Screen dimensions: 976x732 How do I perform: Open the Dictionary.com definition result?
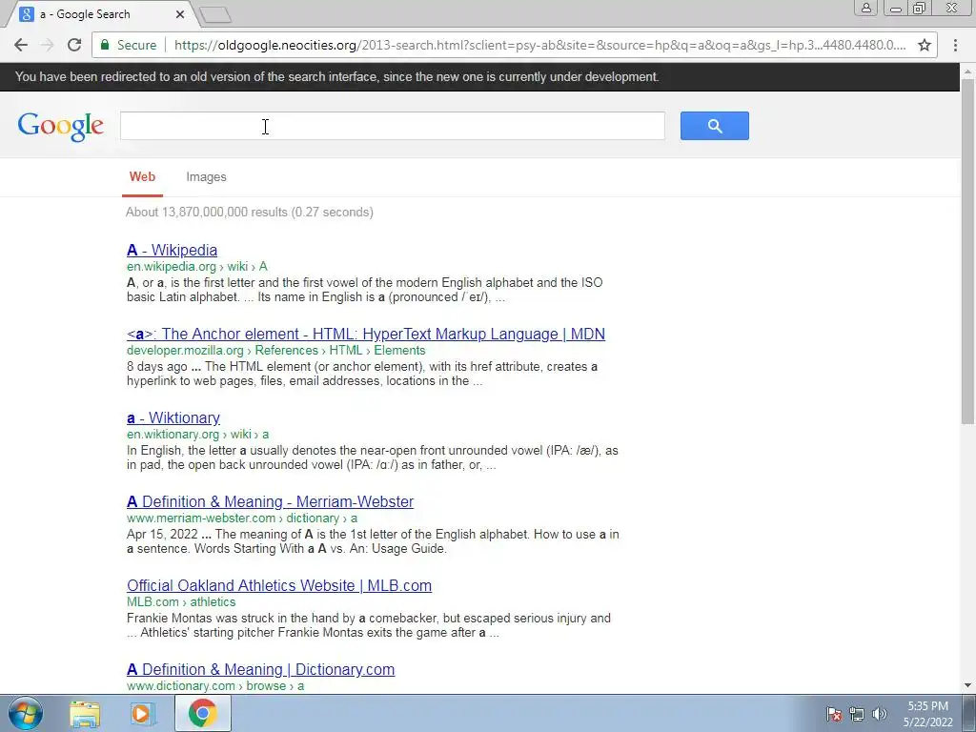coord(260,670)
